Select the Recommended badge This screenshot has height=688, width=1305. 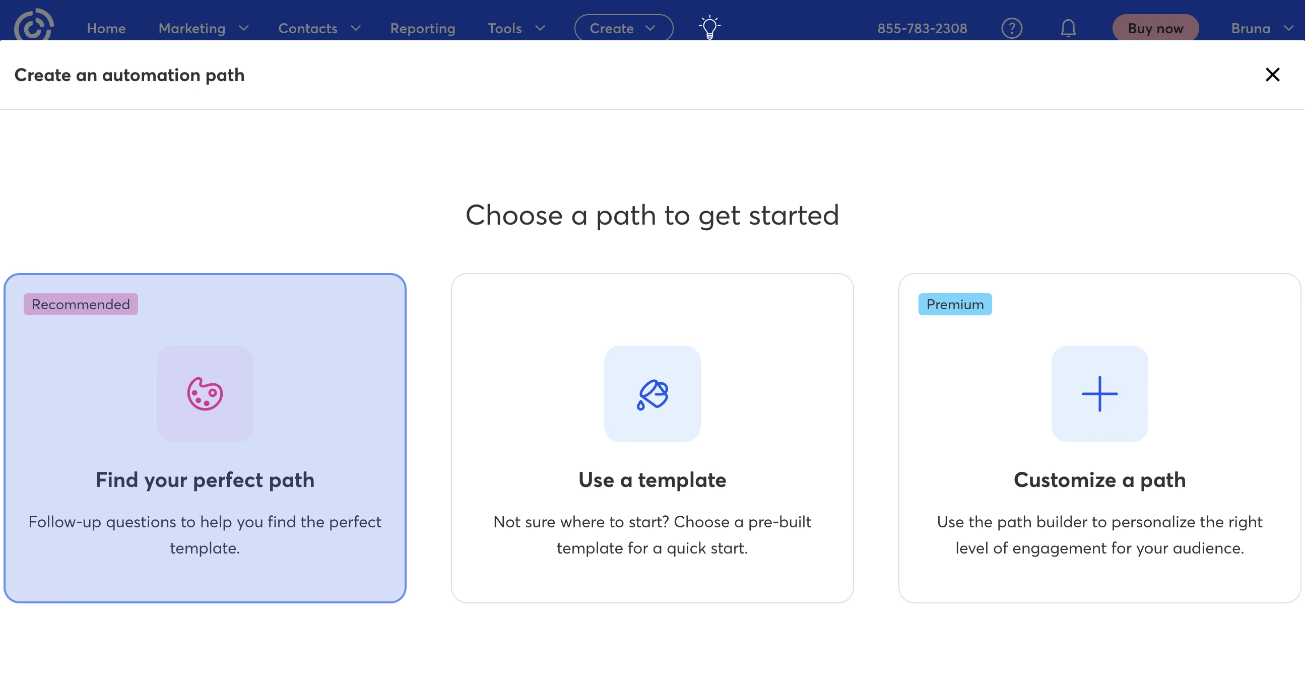[x=81, y=304]
